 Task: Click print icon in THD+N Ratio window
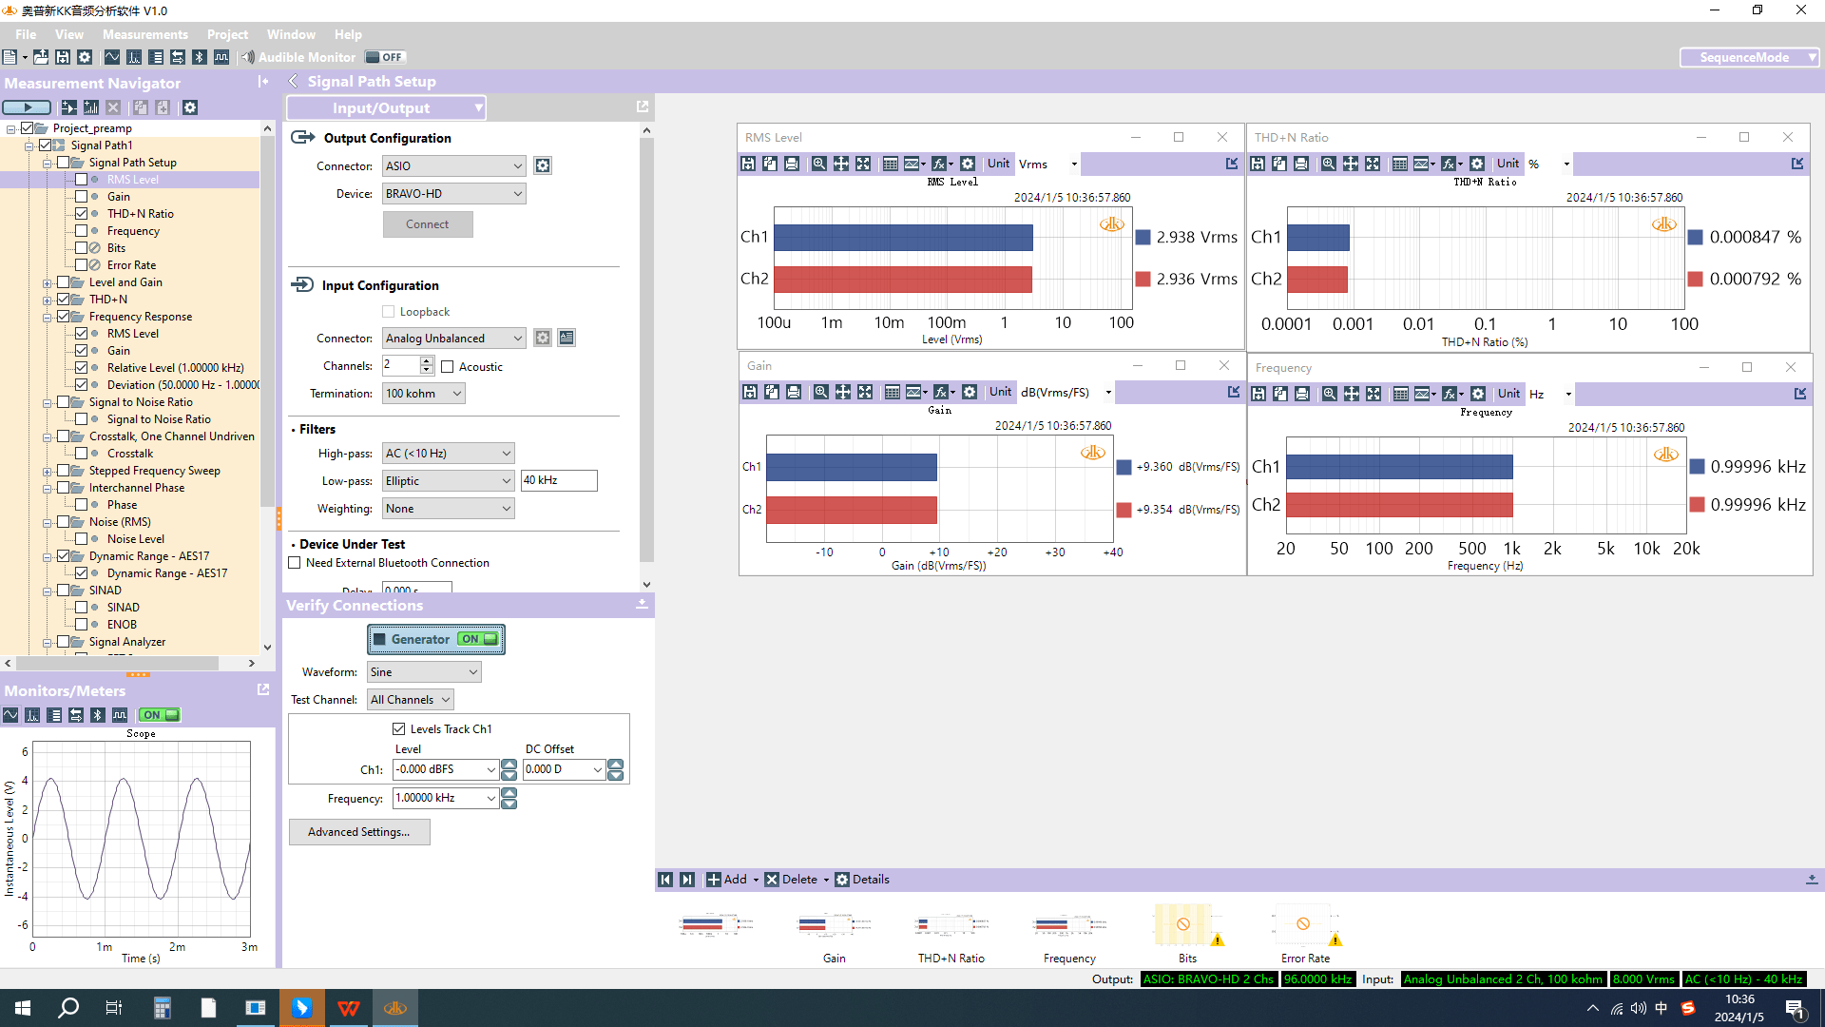click(x=1301, y=164)
